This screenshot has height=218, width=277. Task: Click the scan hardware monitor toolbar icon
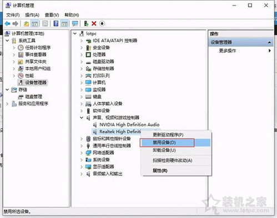coord(75,23)
